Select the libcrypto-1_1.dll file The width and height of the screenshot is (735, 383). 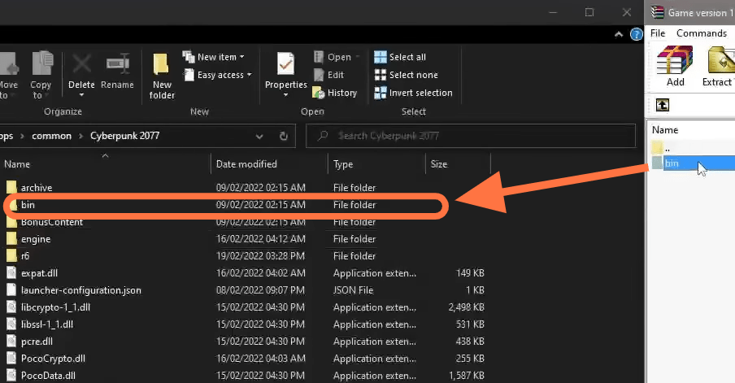point(55,307)
